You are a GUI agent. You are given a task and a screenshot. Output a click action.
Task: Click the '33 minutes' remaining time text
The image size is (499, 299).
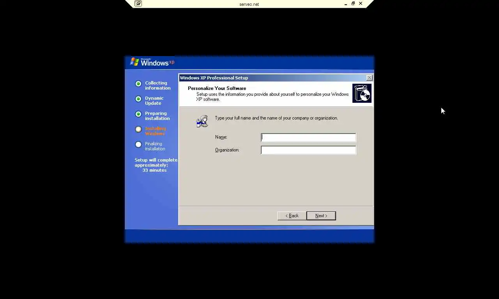154,170
